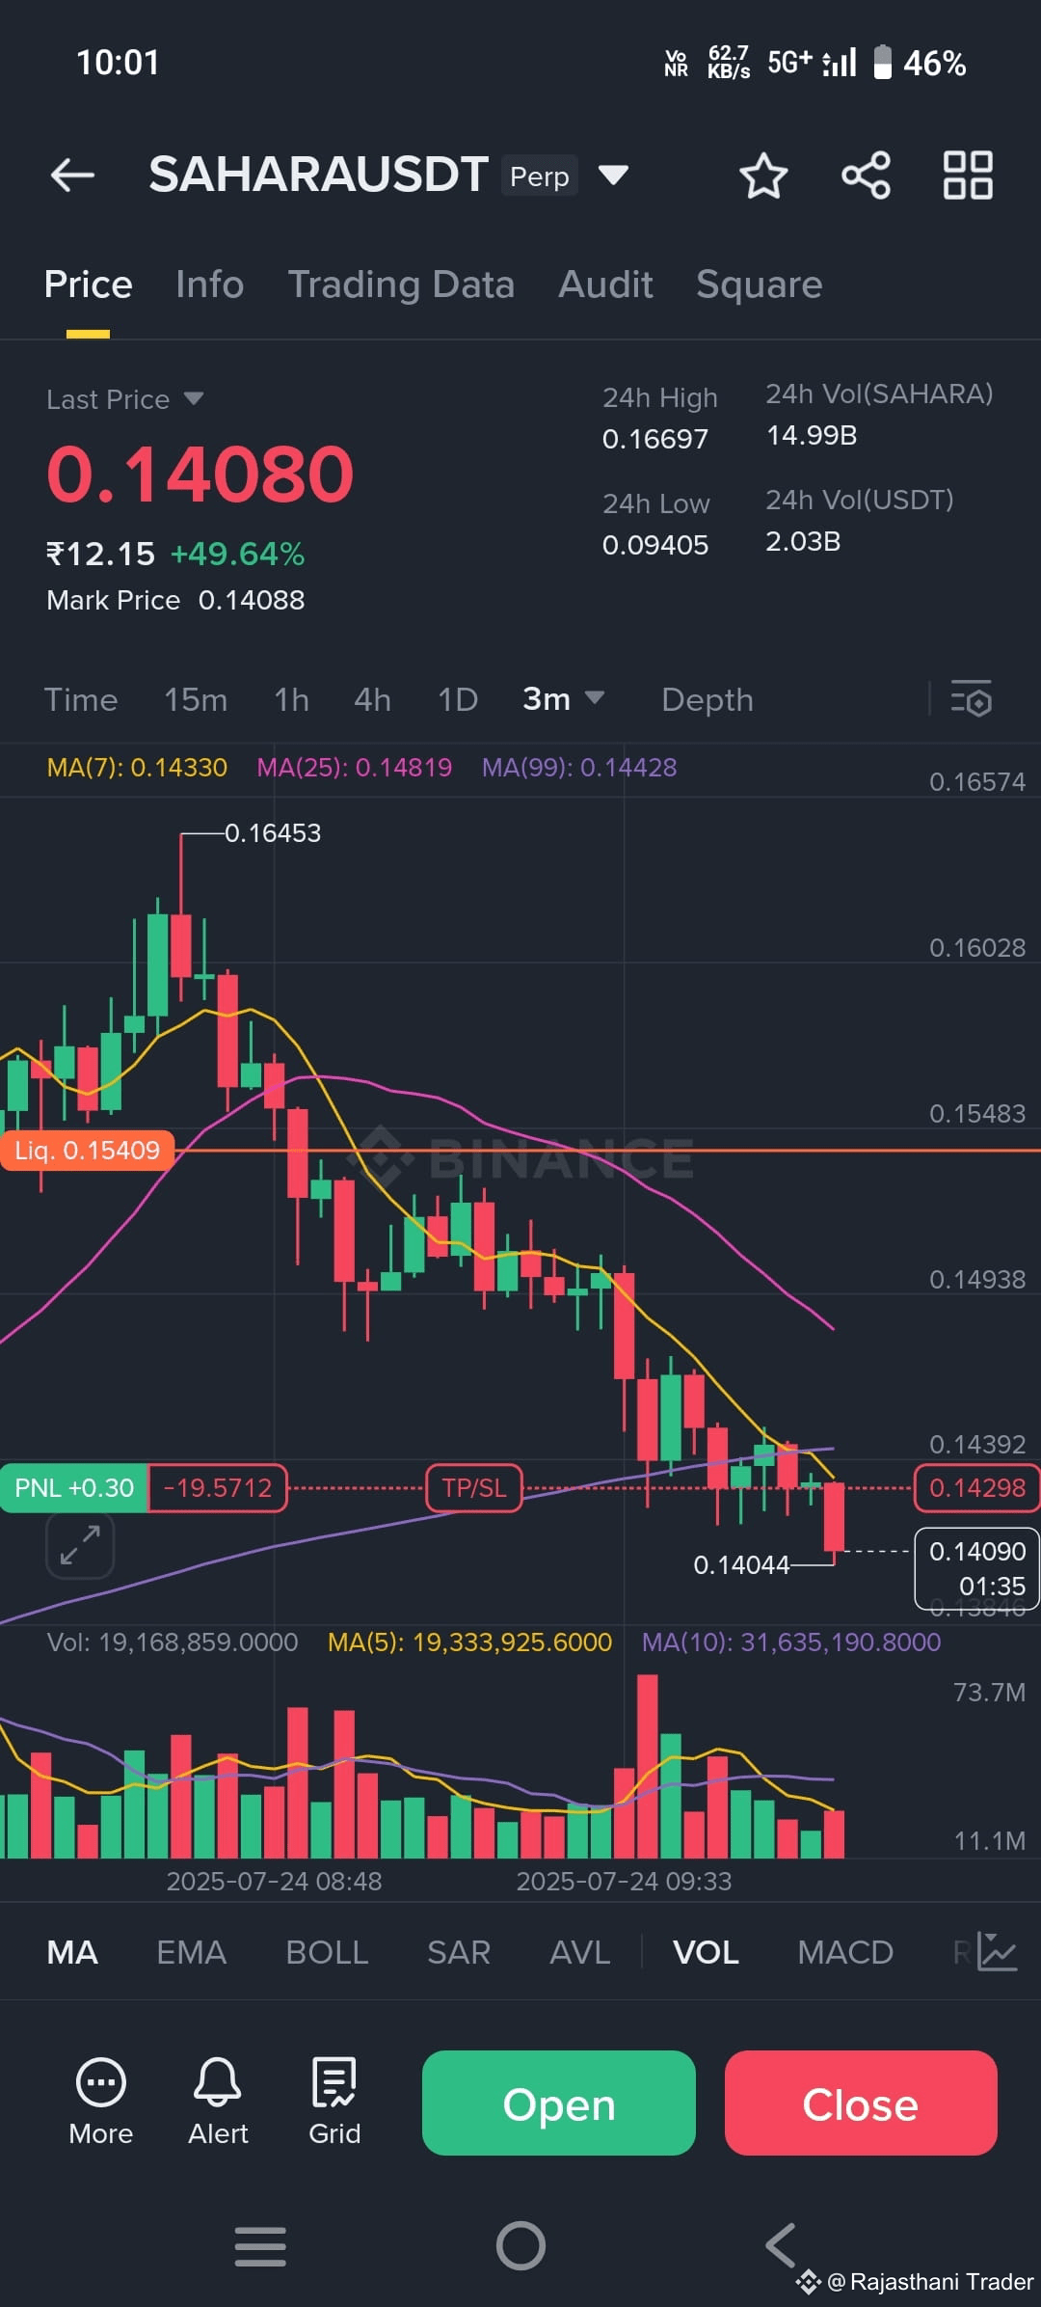Tap the green Open position button
This screenshot has height=2307, width=1041.
[x=559, y=2103]
